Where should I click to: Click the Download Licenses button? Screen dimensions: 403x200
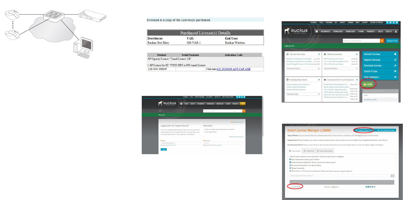click(x=380, y=65)
